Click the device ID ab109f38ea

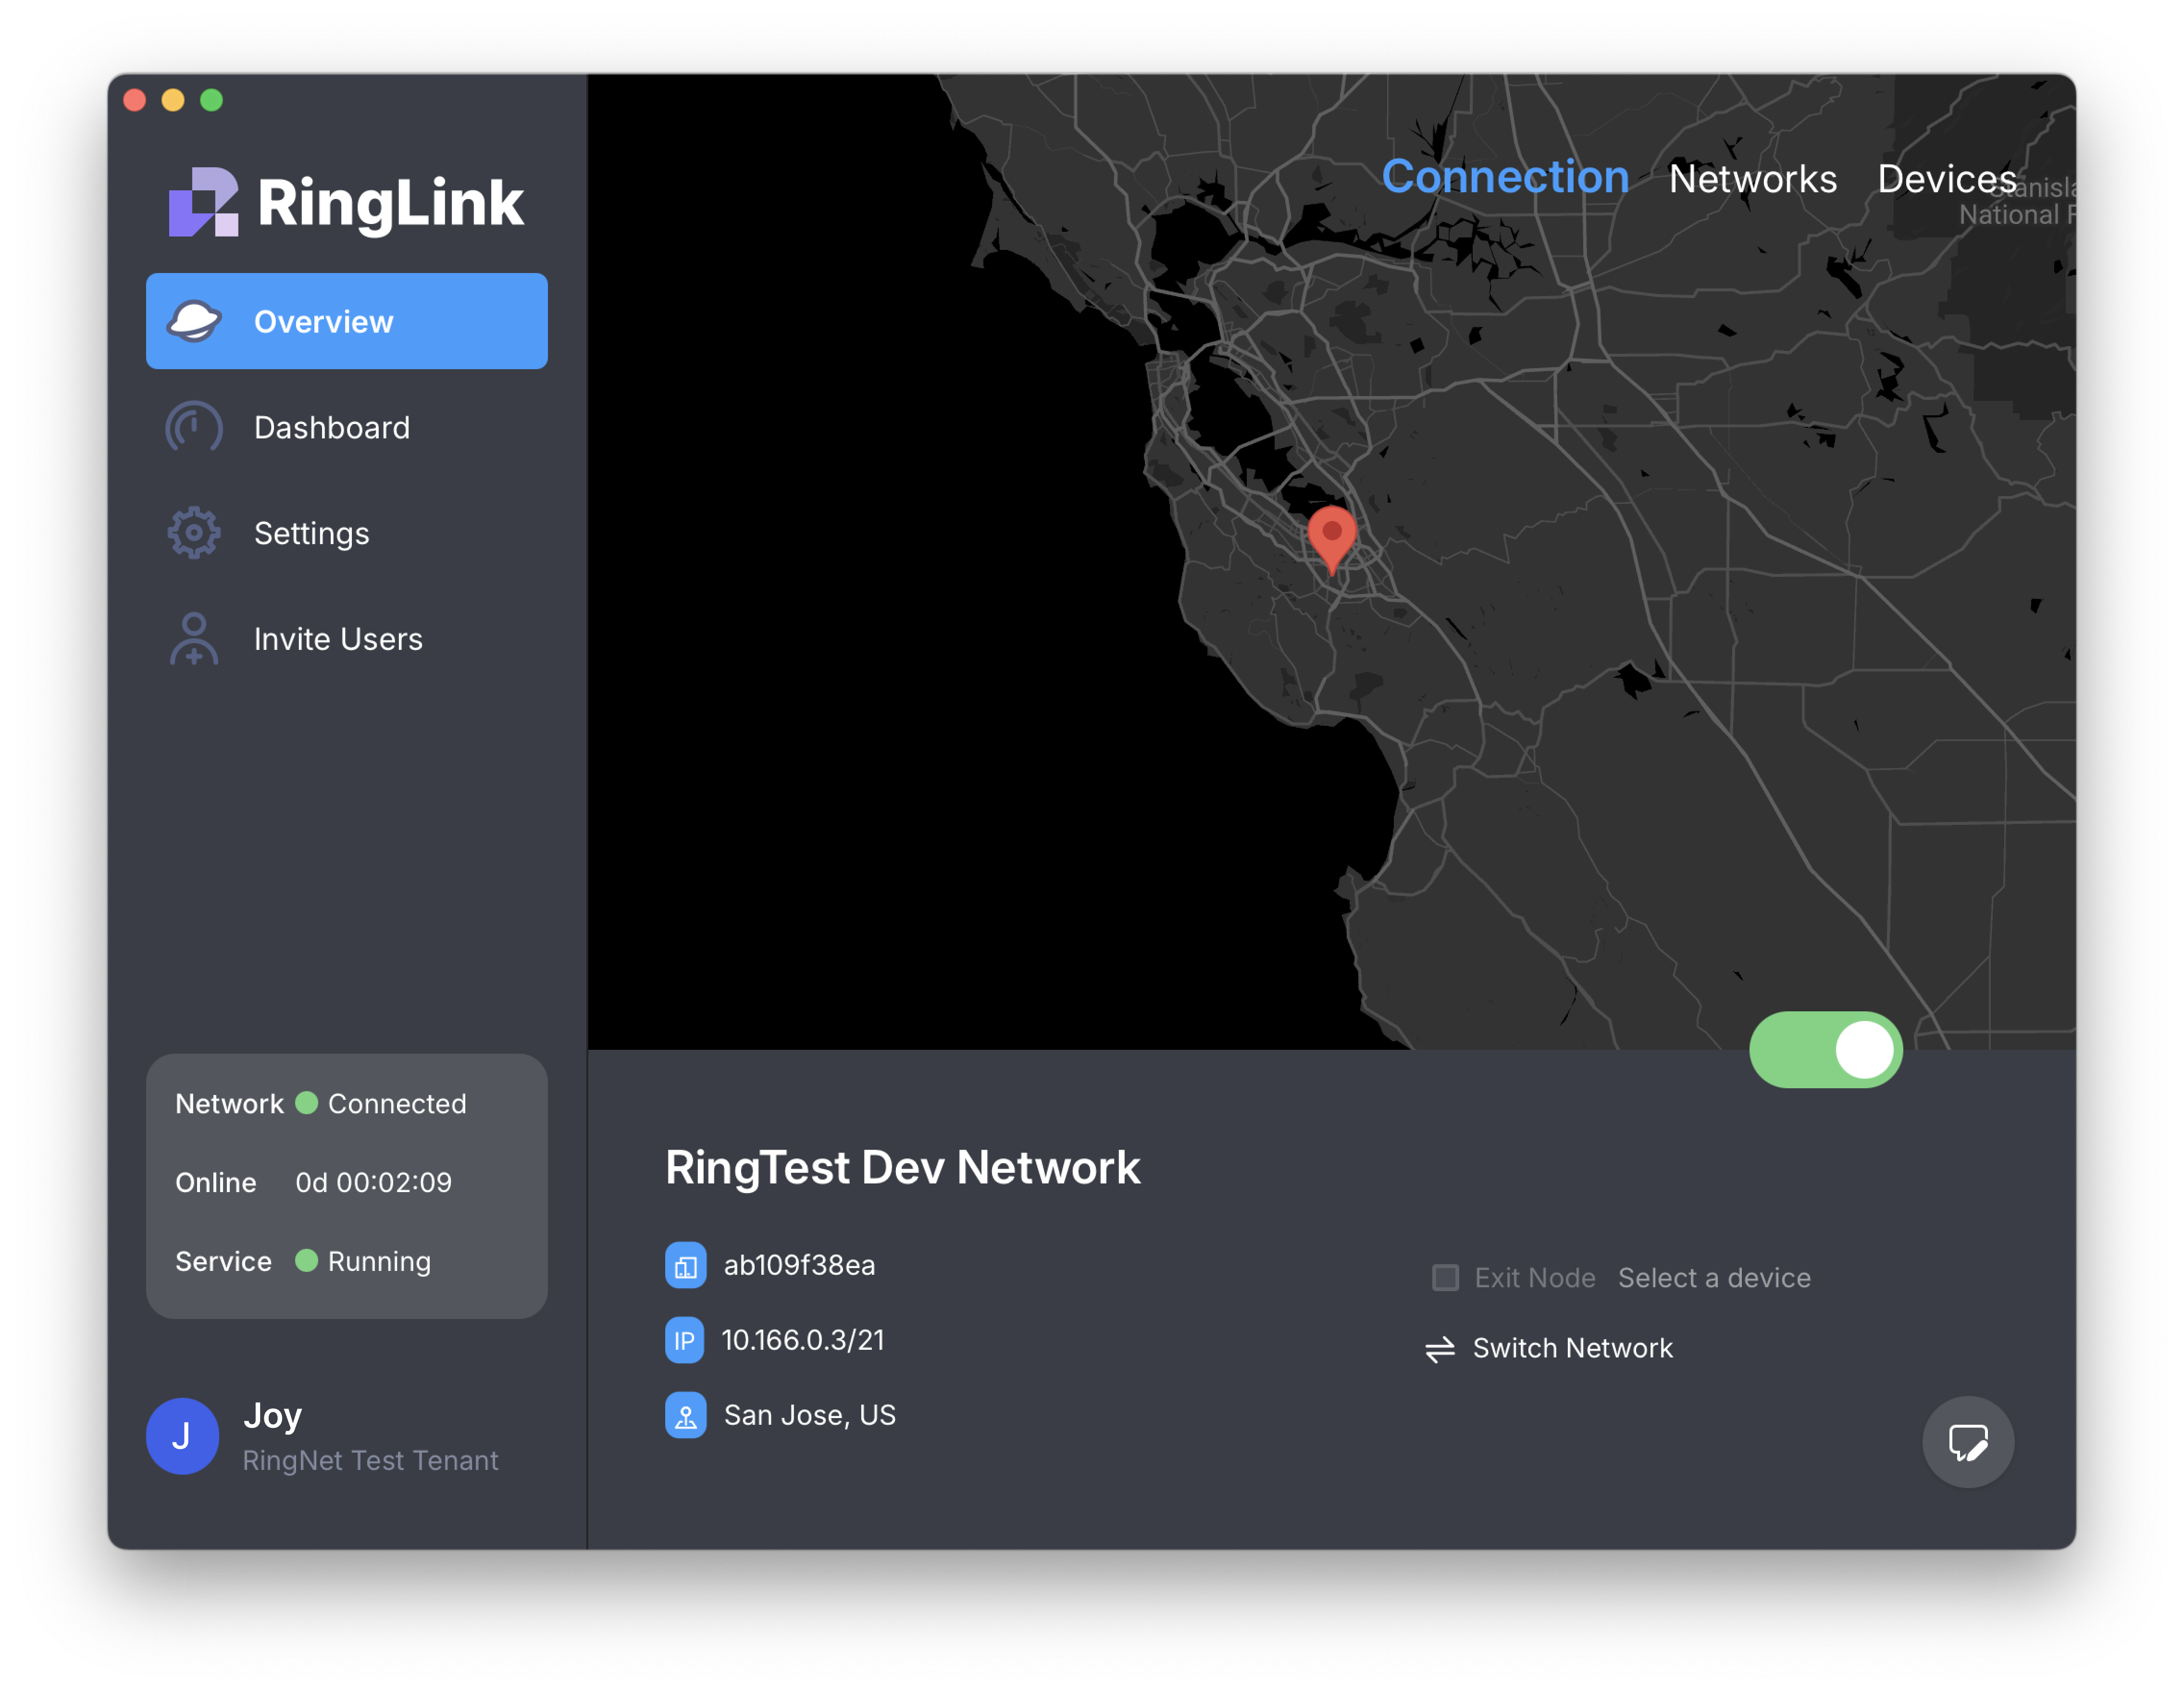click(x=800, y=1266)
